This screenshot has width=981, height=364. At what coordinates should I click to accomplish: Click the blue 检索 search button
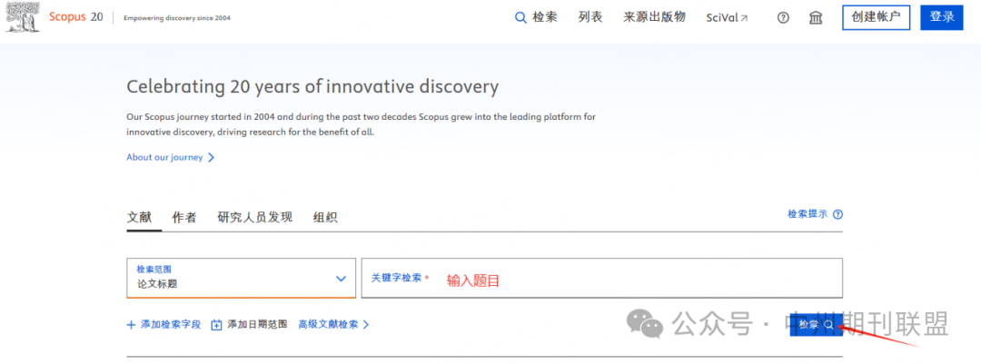click(x=816, y=325)
